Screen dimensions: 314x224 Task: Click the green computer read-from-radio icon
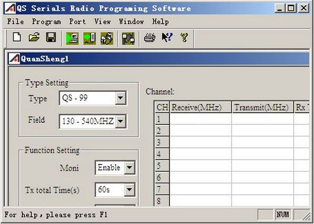tap(72, 38)
